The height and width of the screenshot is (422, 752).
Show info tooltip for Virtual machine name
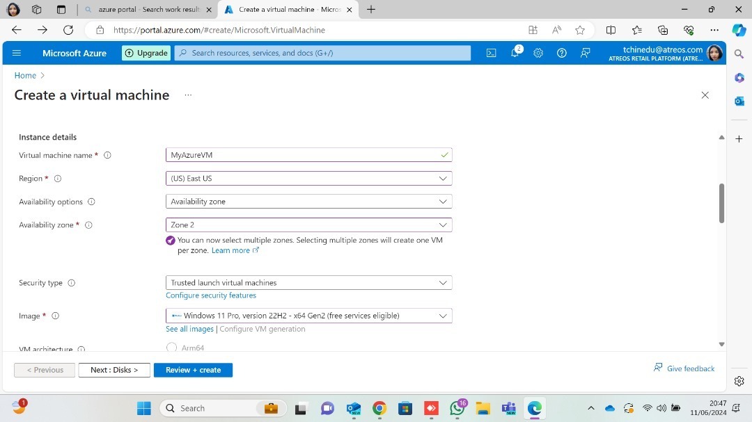(x=107, y=155)
